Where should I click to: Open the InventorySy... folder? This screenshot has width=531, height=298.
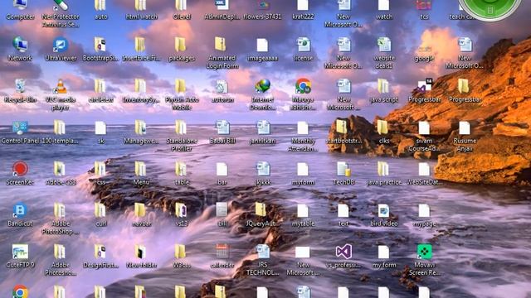[x=140, y=86]
